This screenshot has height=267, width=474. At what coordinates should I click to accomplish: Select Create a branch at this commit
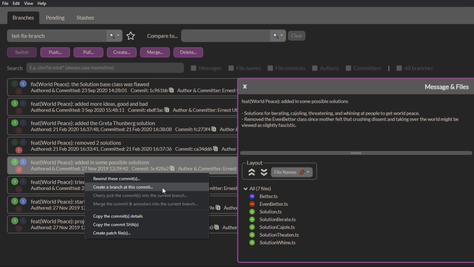[x=123, y=187]
